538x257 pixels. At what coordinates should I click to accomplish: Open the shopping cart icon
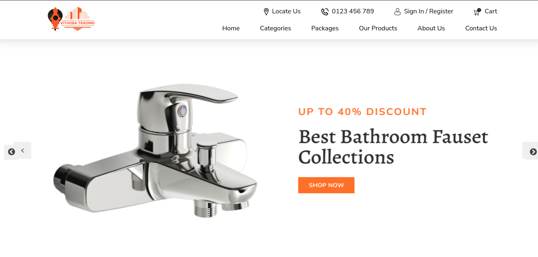(477, 12)
